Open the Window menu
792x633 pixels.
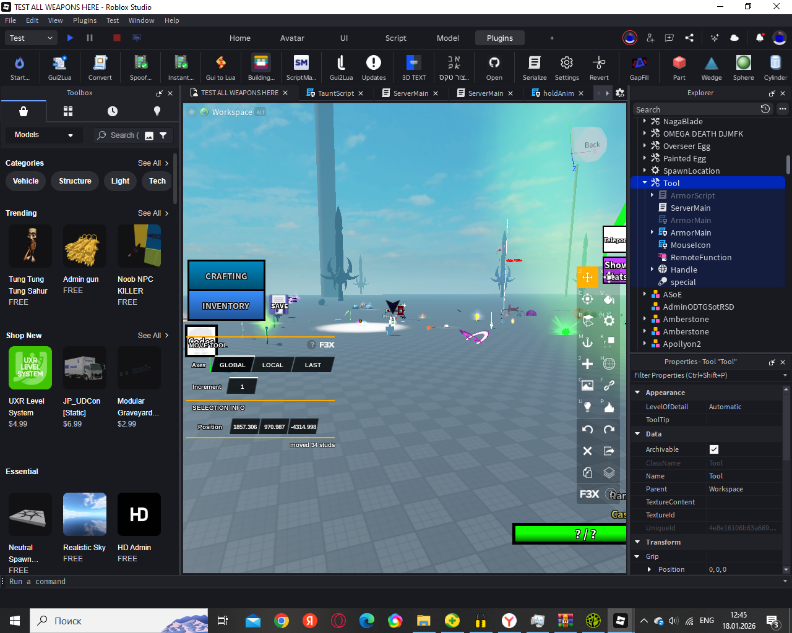142,20
